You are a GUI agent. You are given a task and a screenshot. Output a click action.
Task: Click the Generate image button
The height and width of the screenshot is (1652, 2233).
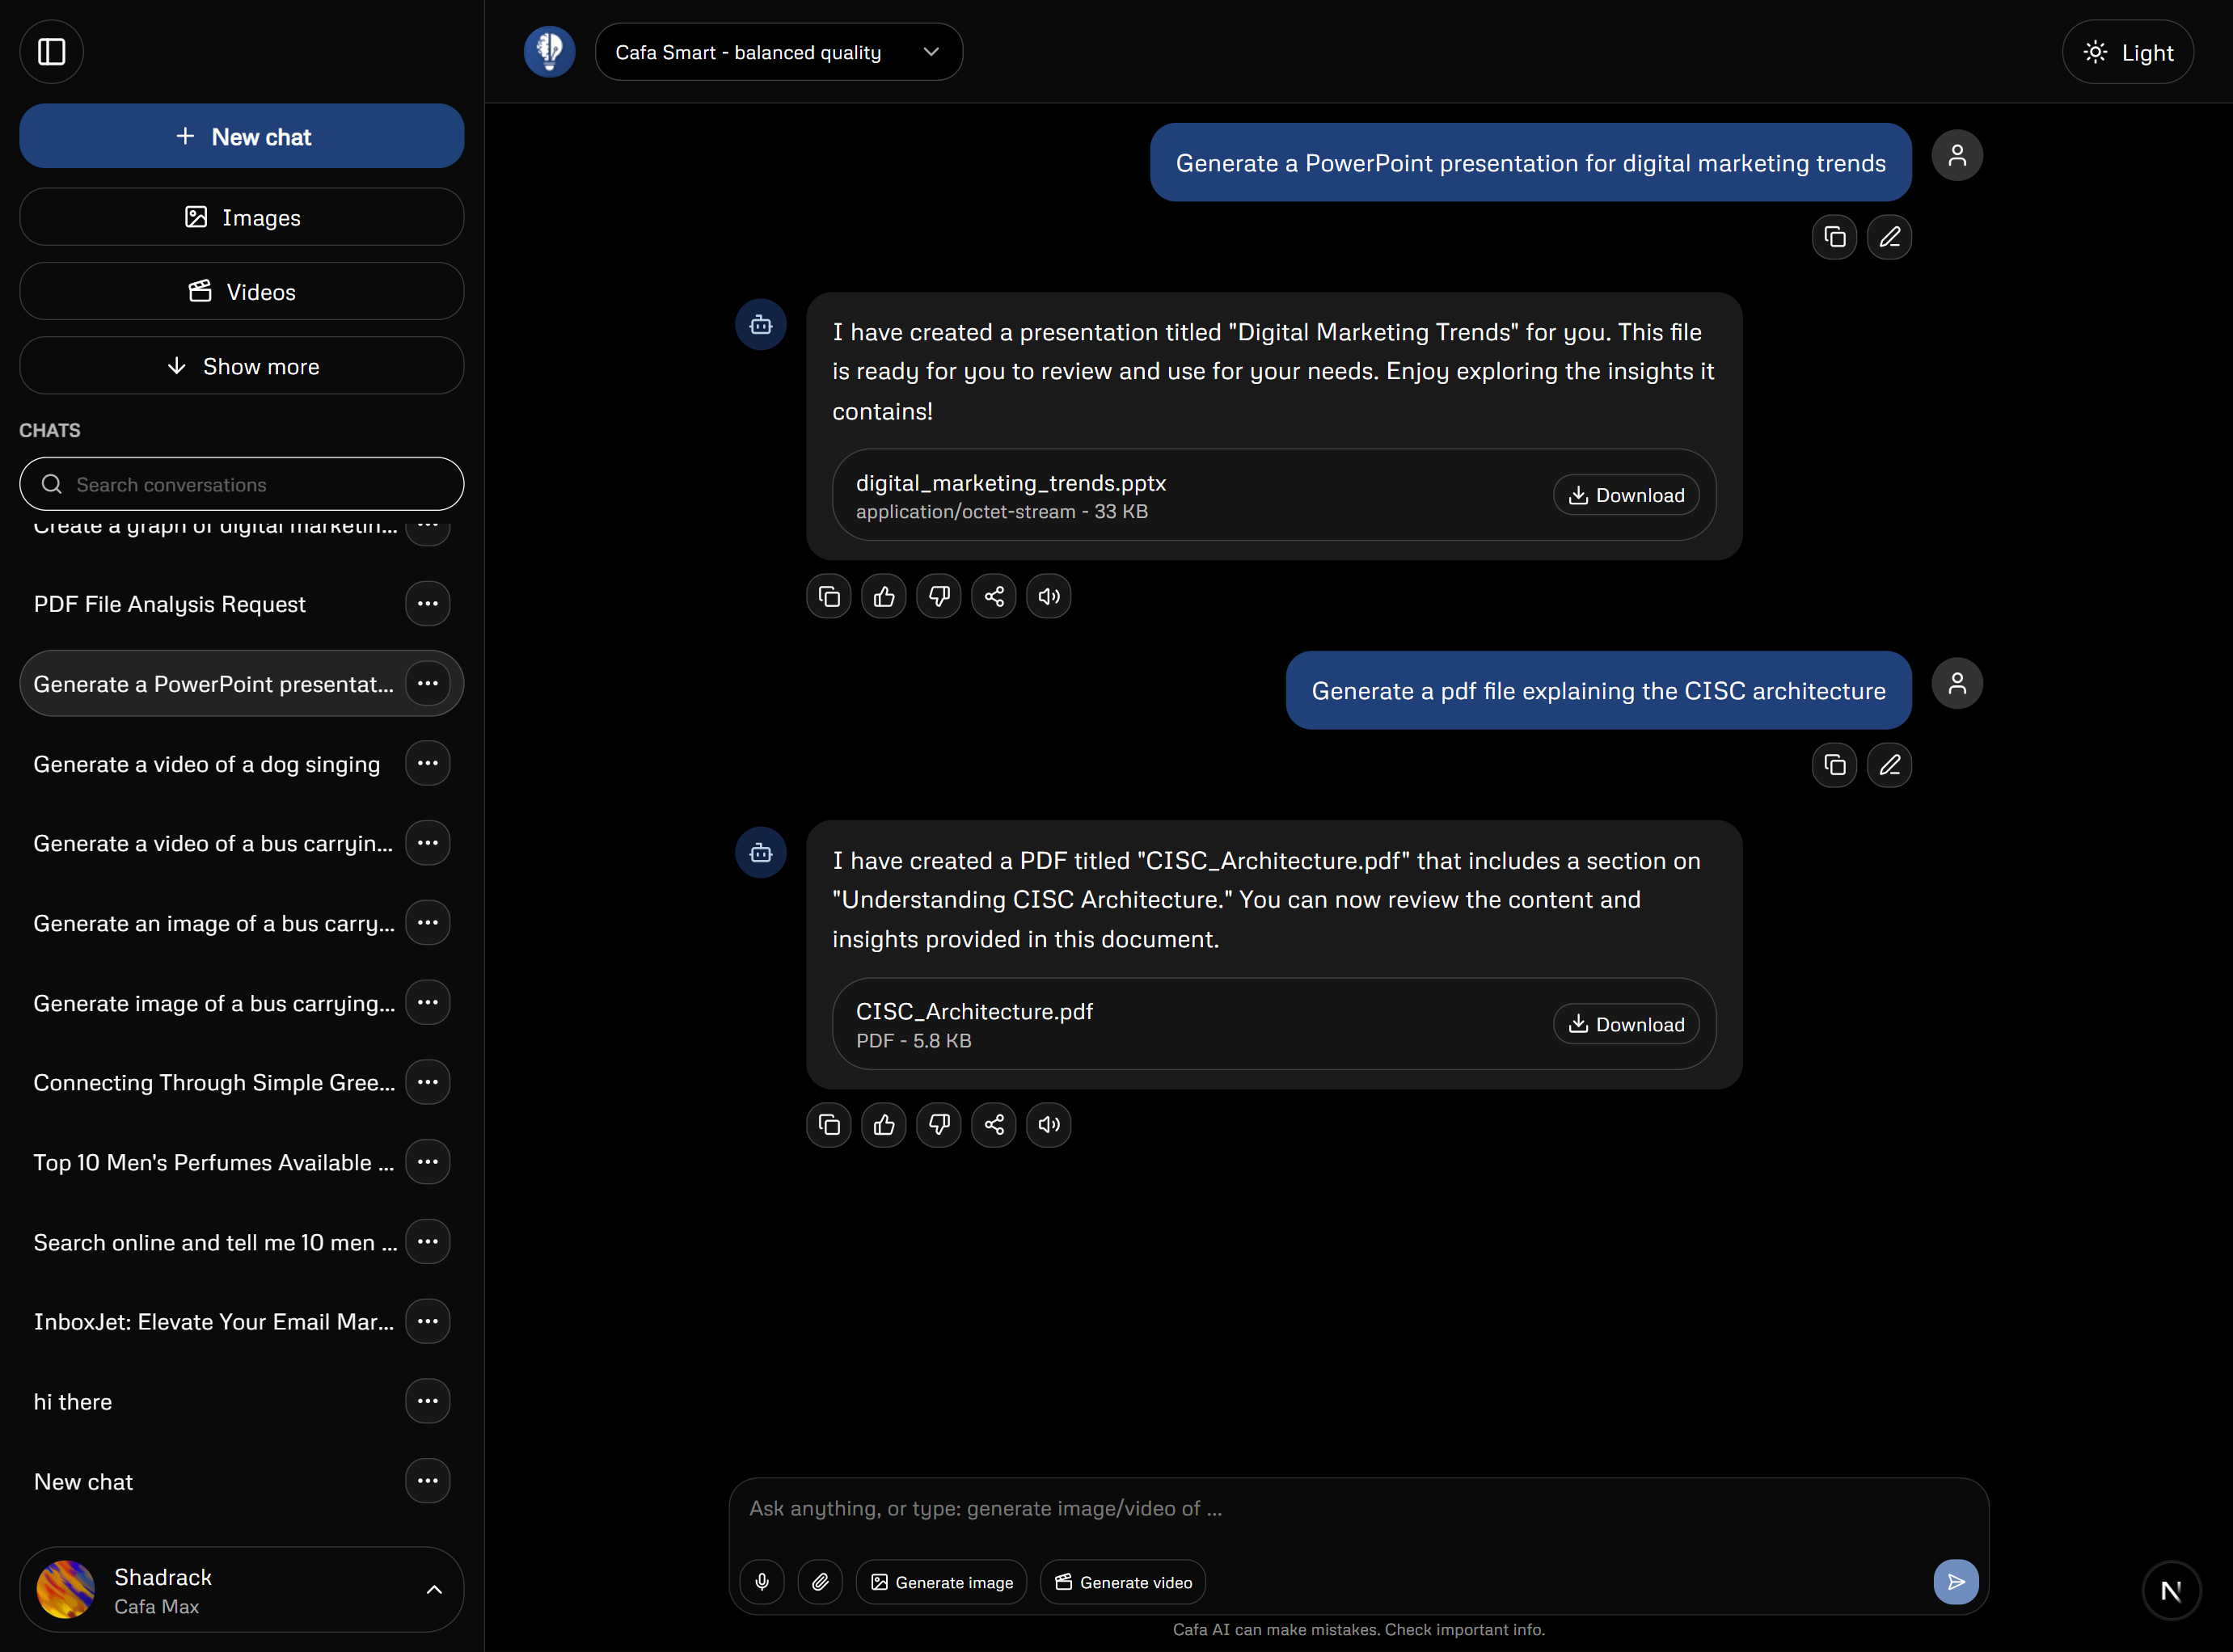click(941, 1582)
